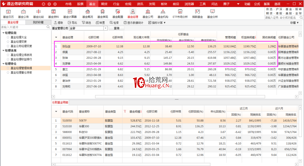Go forward with the right arrow button
The height and width of the screenshot is (166, 304).
tap(55, 4)
